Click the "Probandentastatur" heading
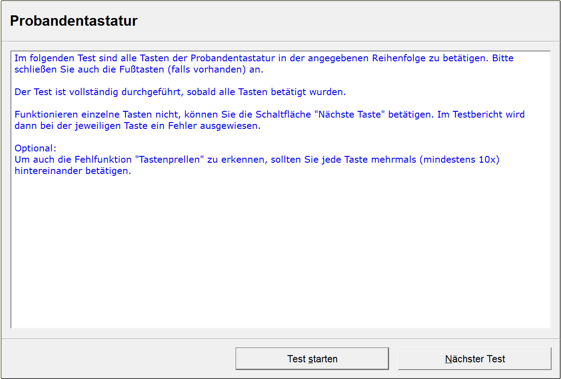 [74, 21]
